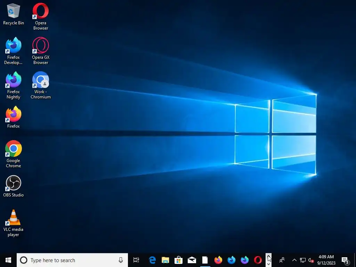Select the Work - Chromium desktop shortcut
The height and width of the screenshot is (267, 356).
(x=41, y=86)
